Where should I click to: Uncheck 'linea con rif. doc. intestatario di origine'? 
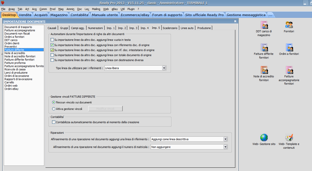pos(52,50)
